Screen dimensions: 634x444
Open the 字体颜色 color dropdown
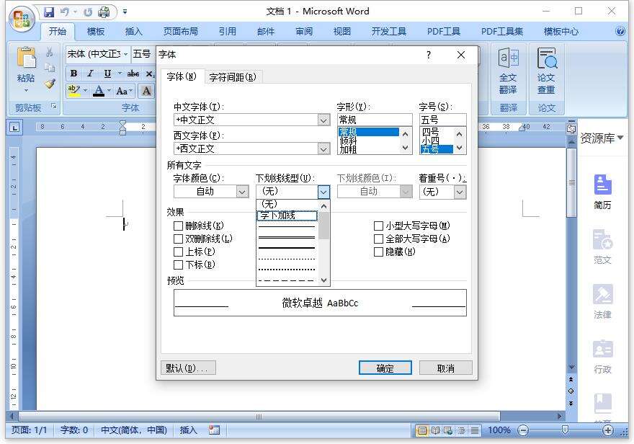pos(242,192)
